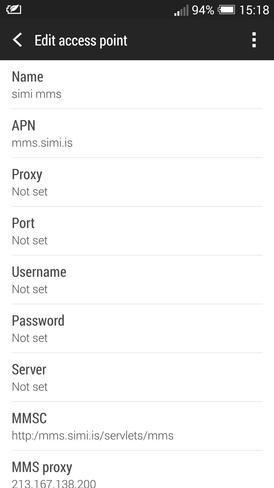This screenshot has width=274, height=488.
Task: Edit the Proxy setting
Action: tap(137, 182)
